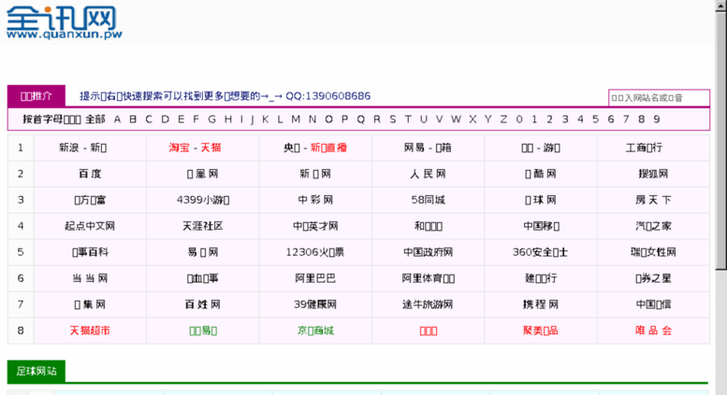Open the 39健康网 link
Screen dimensions: 727x395
(315, 304)
